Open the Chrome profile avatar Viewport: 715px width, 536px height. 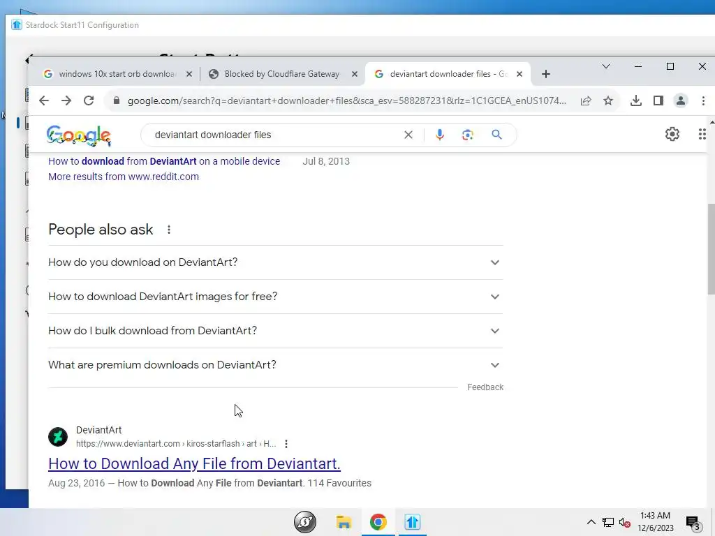pyautogui.click(x=681, y=100)
